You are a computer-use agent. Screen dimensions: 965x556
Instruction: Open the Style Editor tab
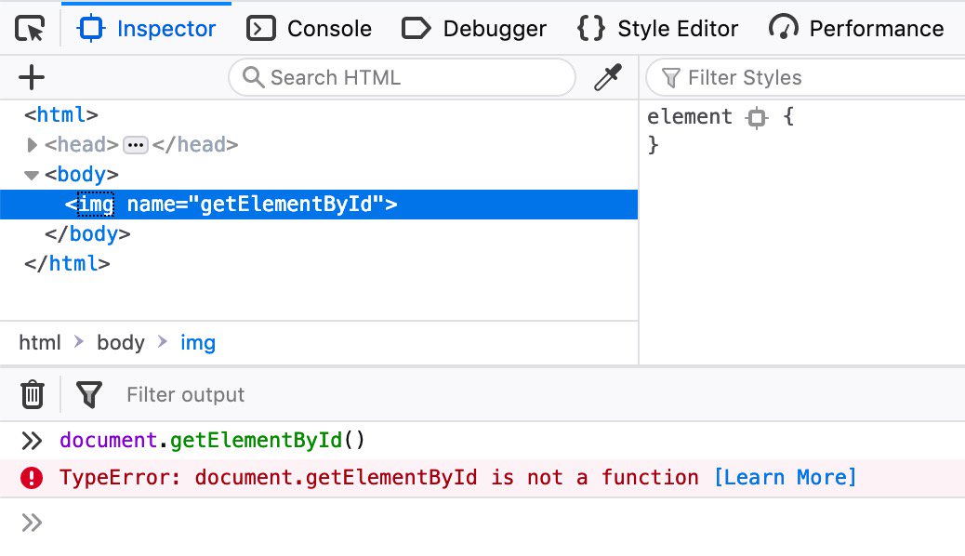(x=657, y=28)
